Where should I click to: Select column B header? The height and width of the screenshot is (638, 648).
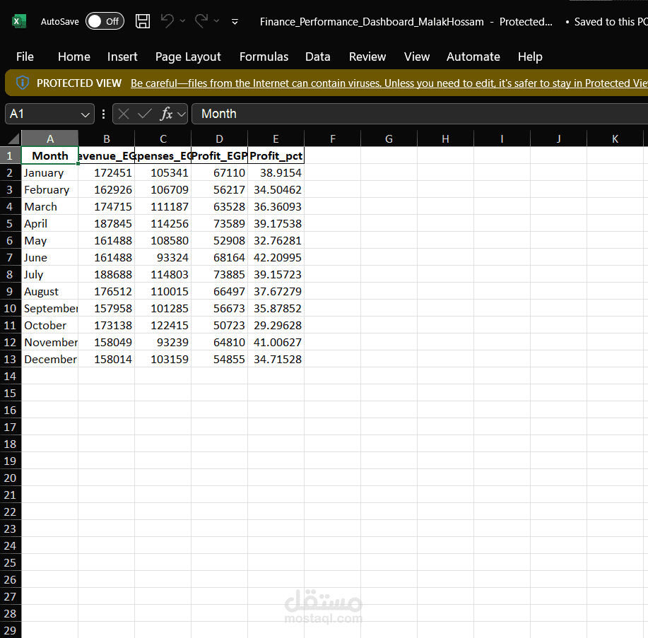107,139
